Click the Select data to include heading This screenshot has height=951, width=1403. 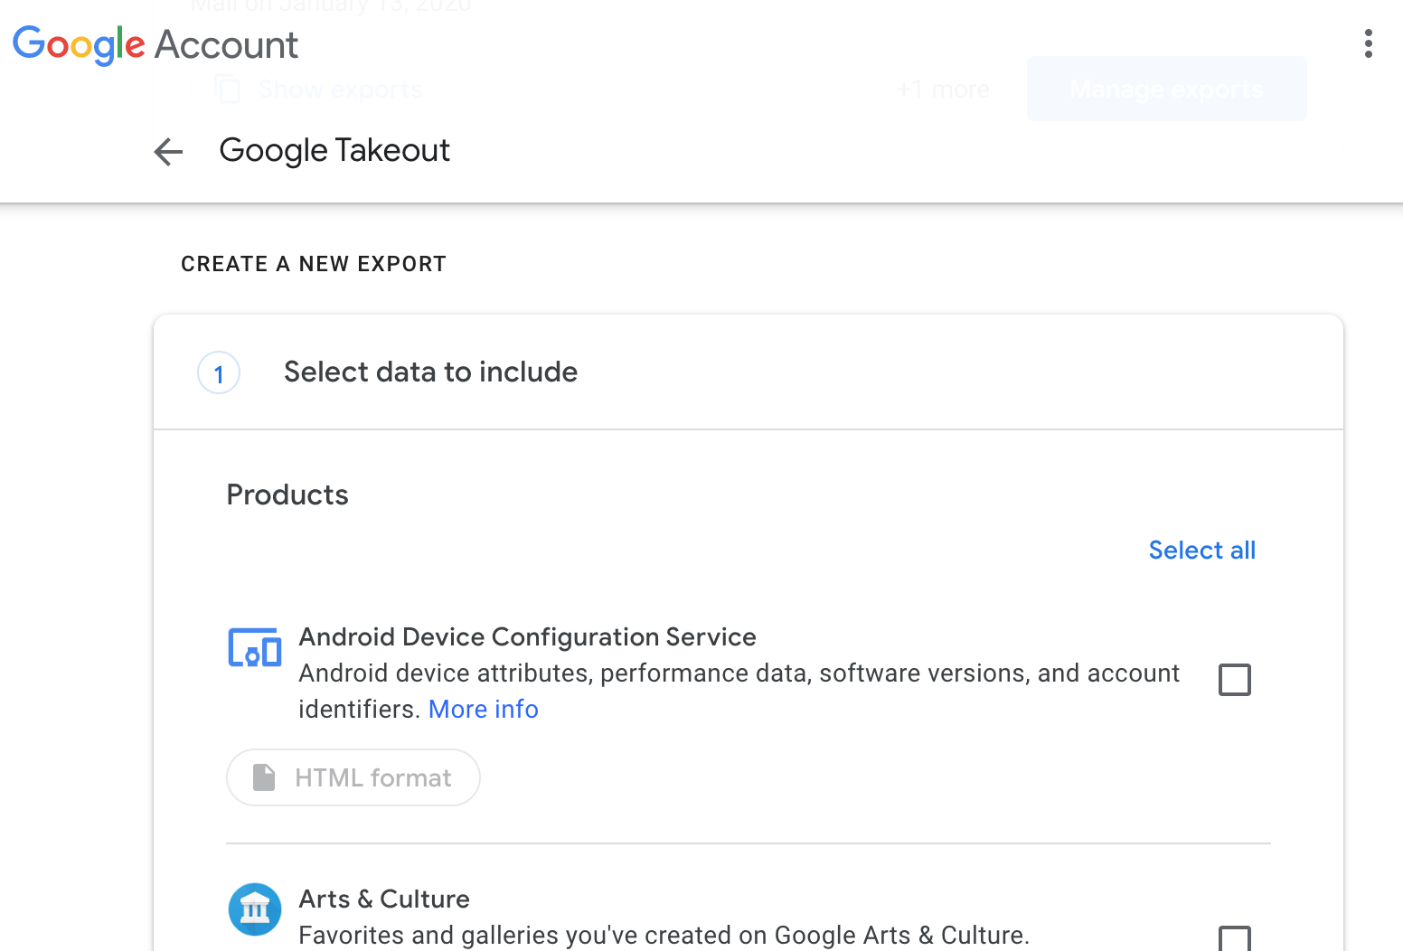point(430,372)
